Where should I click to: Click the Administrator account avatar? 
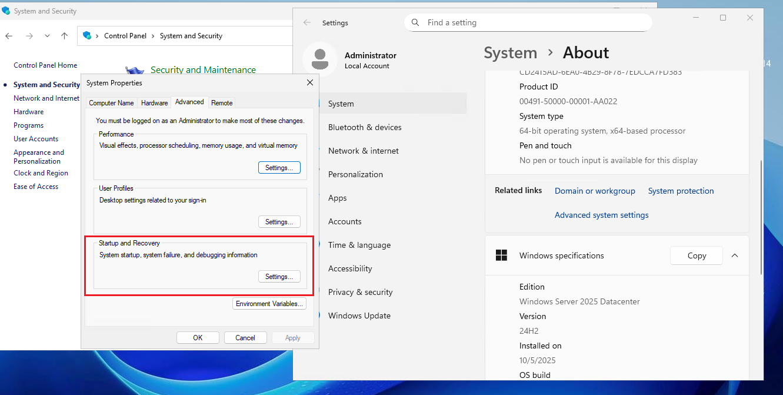tap(320, 59)
